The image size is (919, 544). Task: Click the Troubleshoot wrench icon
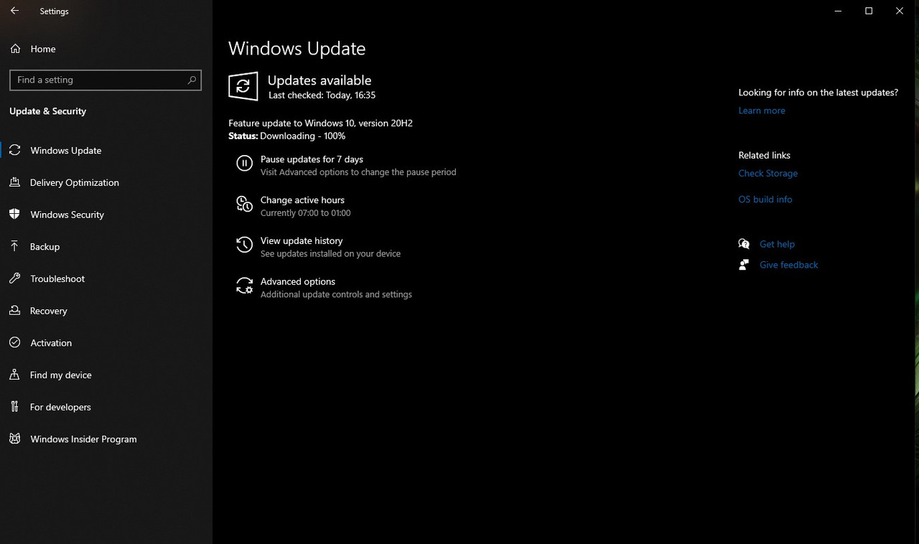click(14, 278)
